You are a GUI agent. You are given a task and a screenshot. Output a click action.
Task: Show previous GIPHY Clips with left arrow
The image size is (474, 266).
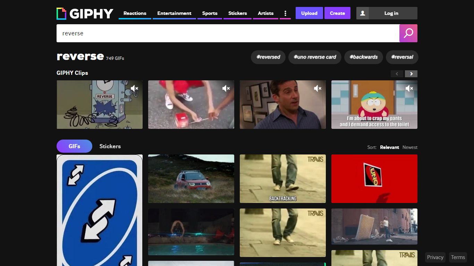click(397, 73)
